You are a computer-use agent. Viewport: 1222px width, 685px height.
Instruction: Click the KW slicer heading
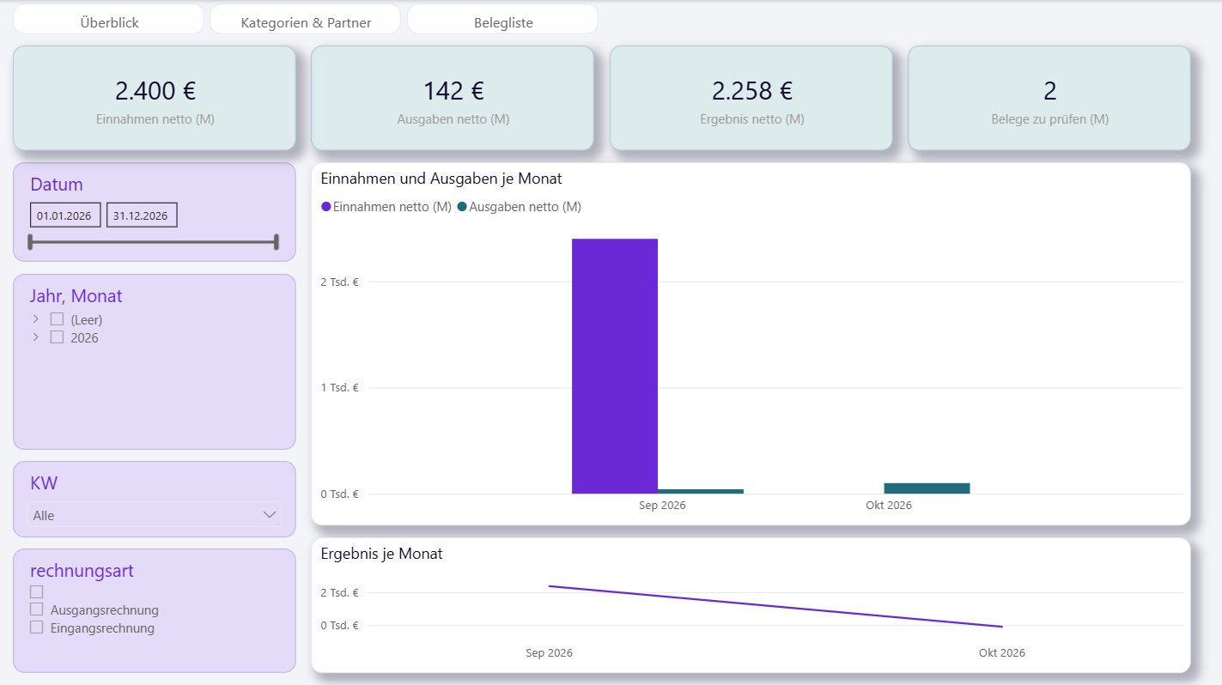(44, 483)
